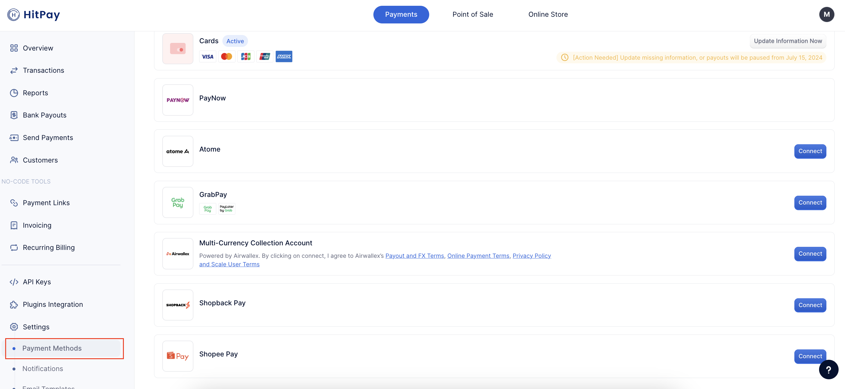845x389 pixels.
Task: Click the Invoicing receipt icon
Action: tap(14, 225)
